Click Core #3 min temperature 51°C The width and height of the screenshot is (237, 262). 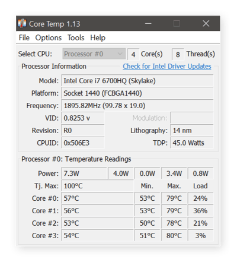[148, 236]
